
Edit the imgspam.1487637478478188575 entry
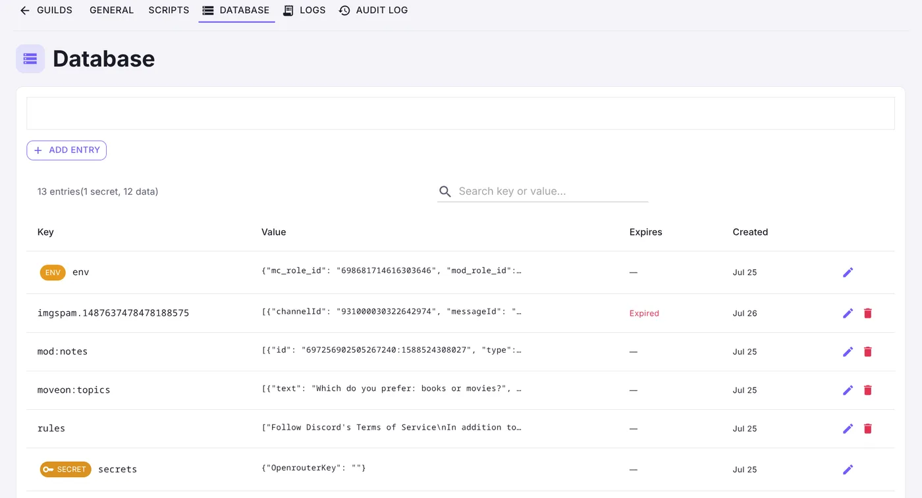(x=848, y=313)
